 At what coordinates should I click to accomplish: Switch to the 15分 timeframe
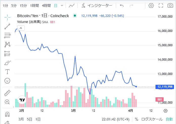(x=23, y=5)
